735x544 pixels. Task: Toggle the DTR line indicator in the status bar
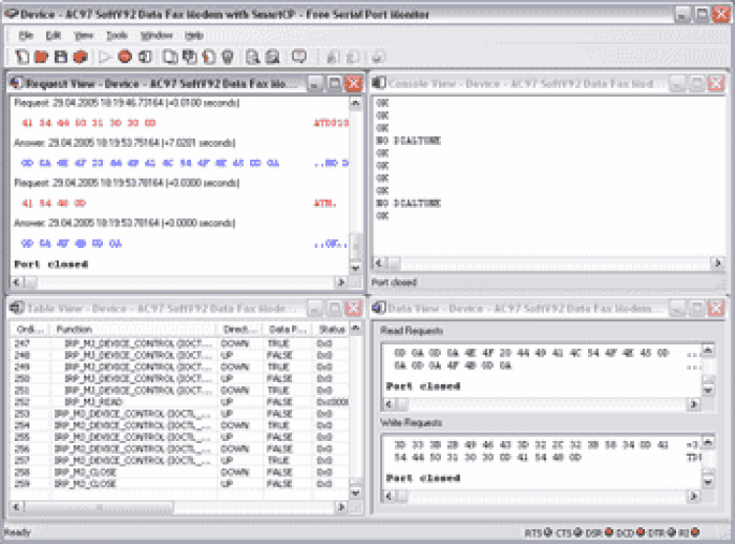point(661,532)
